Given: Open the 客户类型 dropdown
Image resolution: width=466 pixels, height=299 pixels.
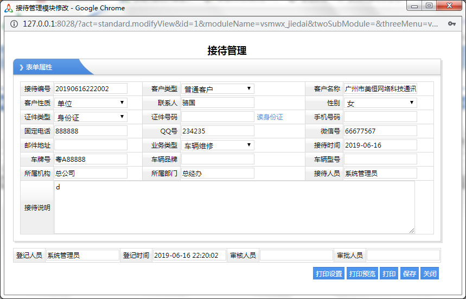Looking at the screenshot, I should tap(218, 89).
